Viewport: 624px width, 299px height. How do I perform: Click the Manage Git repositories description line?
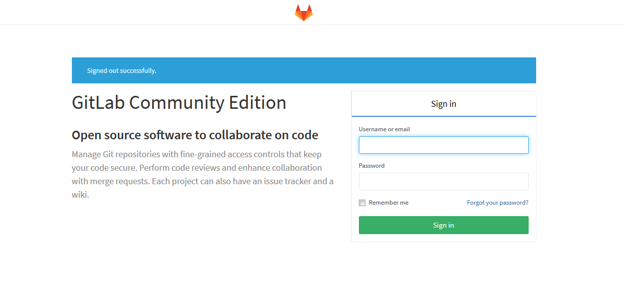[197, 154]
